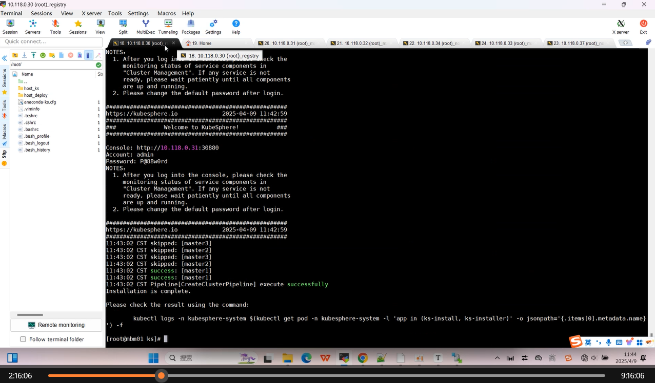Open the Quick connect dropdown field

pyautogui.click(x=51, y=41)
